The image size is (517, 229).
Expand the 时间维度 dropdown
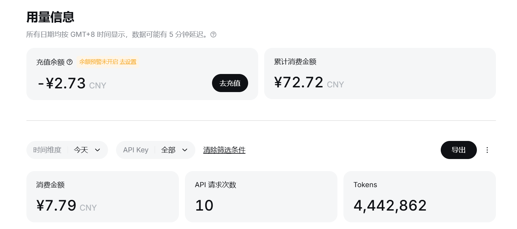(x=67, y=150)
